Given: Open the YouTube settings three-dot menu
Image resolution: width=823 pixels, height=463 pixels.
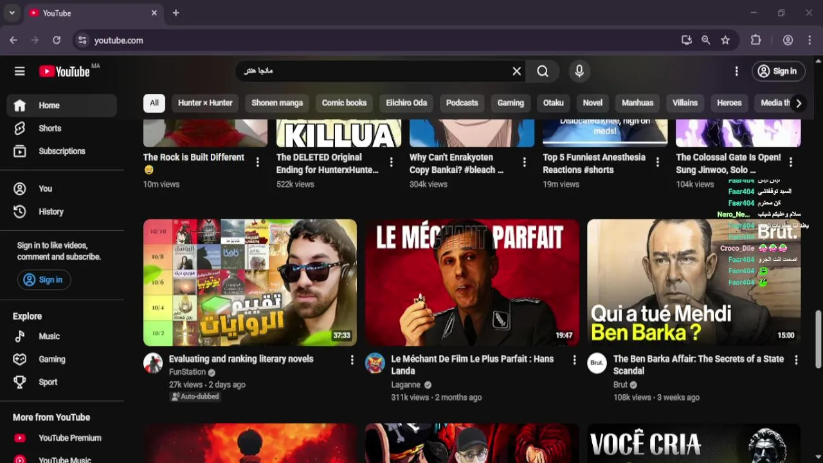Looking at the screenshot, I should [736, 71].
